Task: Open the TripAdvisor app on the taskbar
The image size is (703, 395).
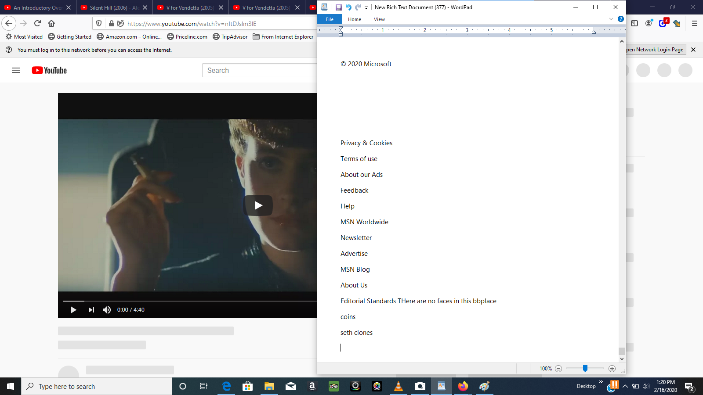Action: 334,386
